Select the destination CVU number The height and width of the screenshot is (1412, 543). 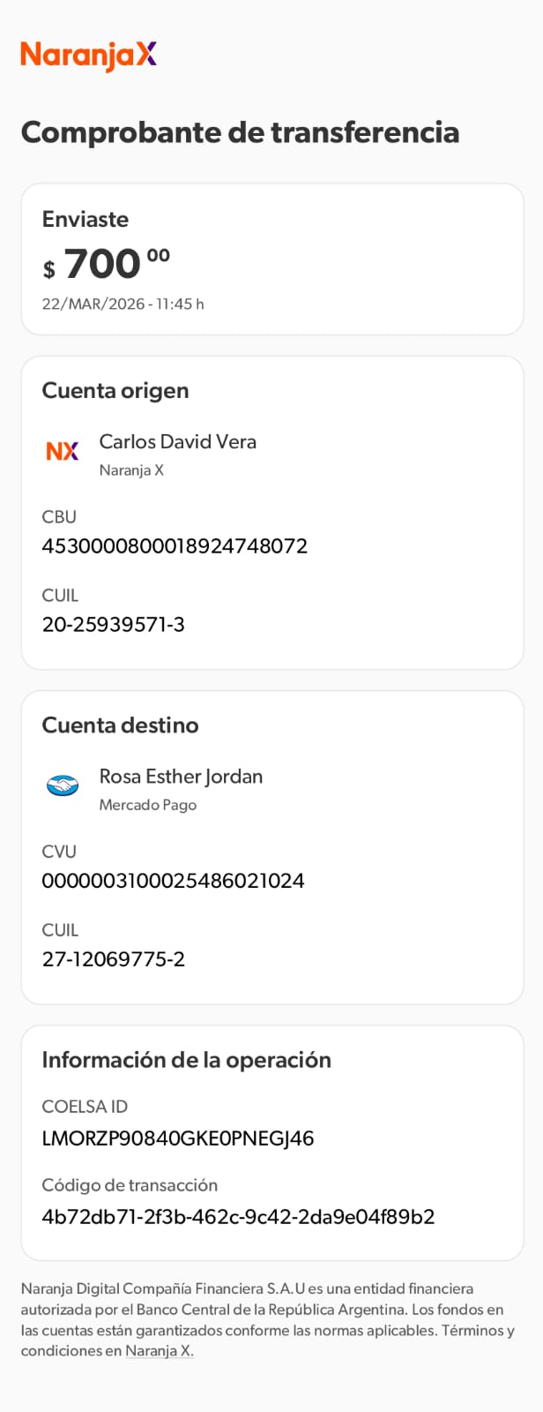[x=173, y=880]
